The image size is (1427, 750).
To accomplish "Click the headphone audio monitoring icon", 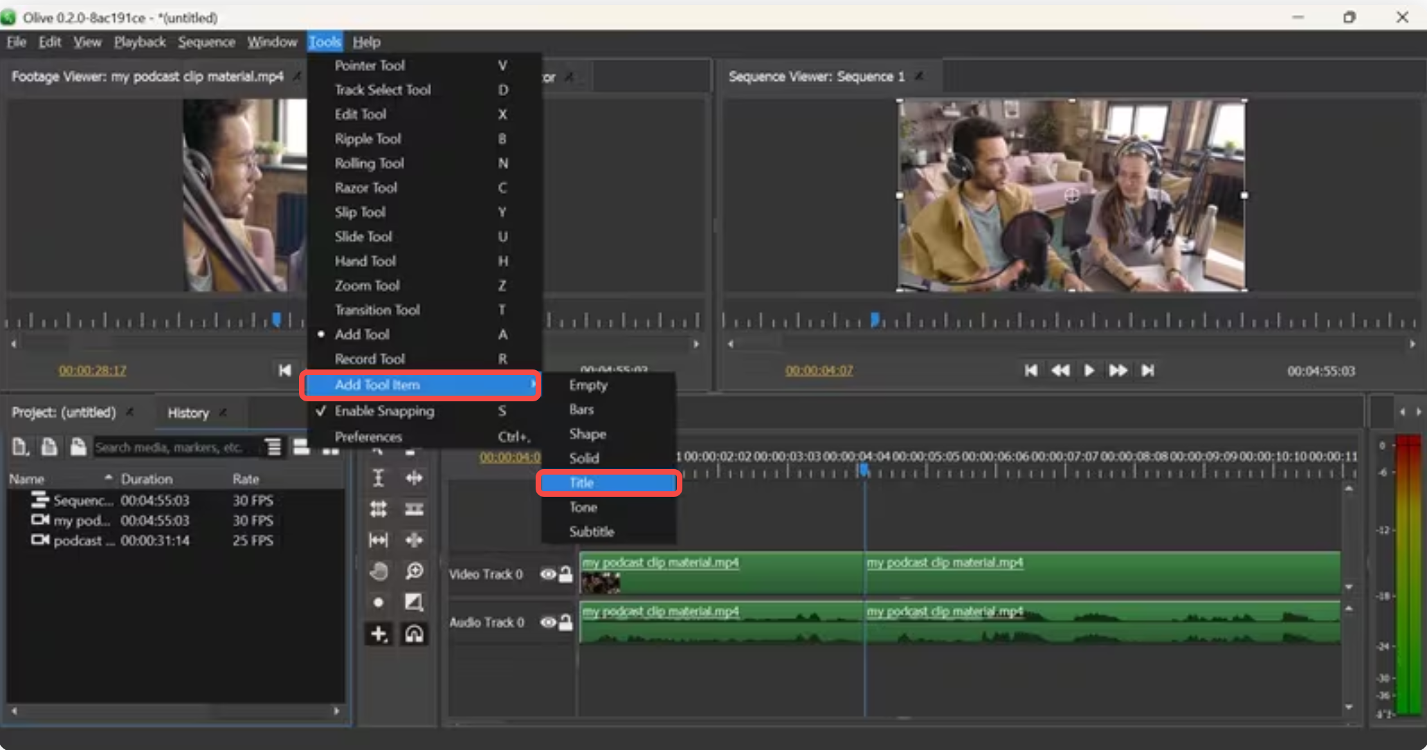I will coord(414,635).
